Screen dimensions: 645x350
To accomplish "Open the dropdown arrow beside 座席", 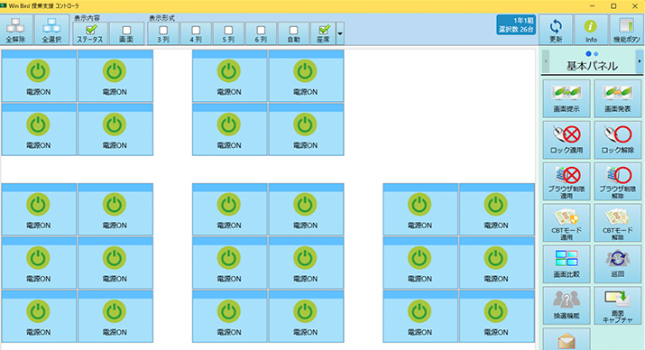I will (340, 33).
